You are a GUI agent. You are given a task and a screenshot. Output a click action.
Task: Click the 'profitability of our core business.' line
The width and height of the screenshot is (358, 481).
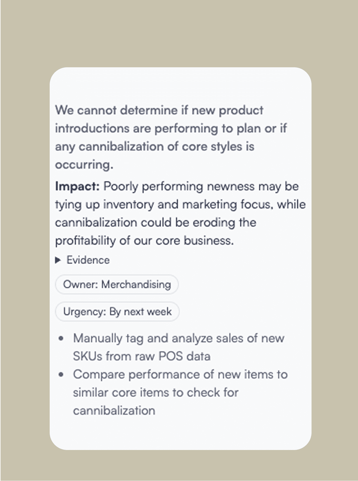144,241
